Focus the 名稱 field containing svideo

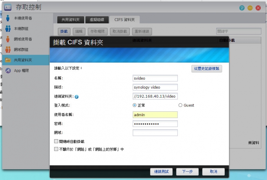tap(155, 78)
